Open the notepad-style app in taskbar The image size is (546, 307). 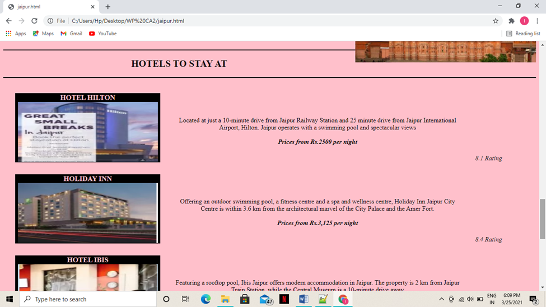pos(323,299)
